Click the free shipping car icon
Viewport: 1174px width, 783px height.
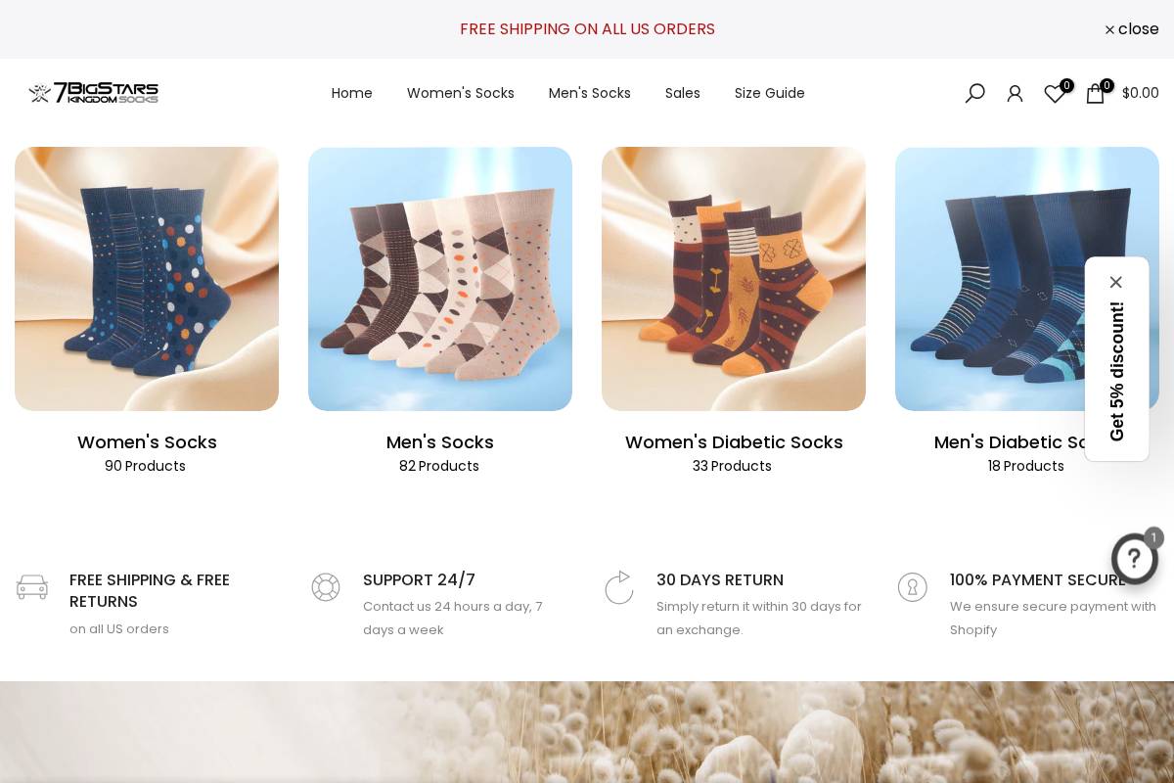coord(32,587)
